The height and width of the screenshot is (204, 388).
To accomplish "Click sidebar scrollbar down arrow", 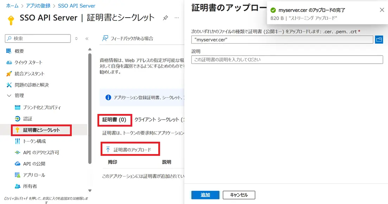I will pyautogui.click(x=90, y=191).
